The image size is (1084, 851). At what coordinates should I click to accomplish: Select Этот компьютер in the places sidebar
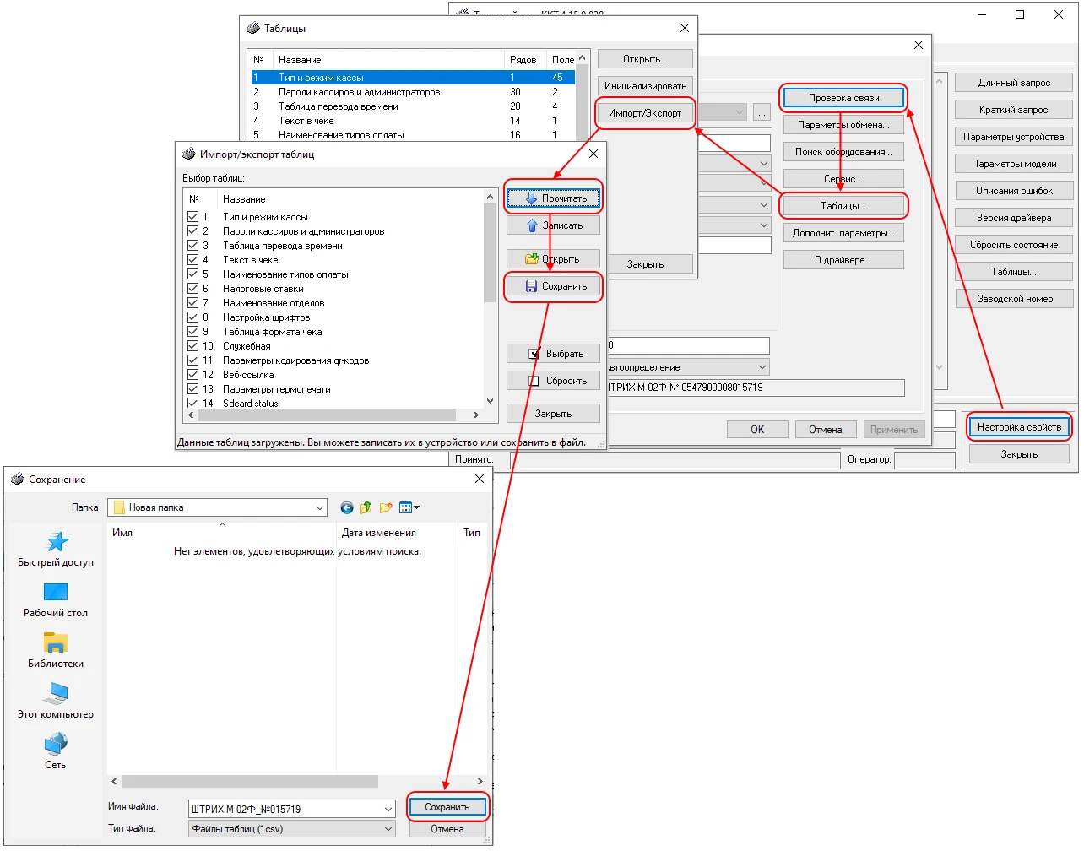(x=56, y=701)
